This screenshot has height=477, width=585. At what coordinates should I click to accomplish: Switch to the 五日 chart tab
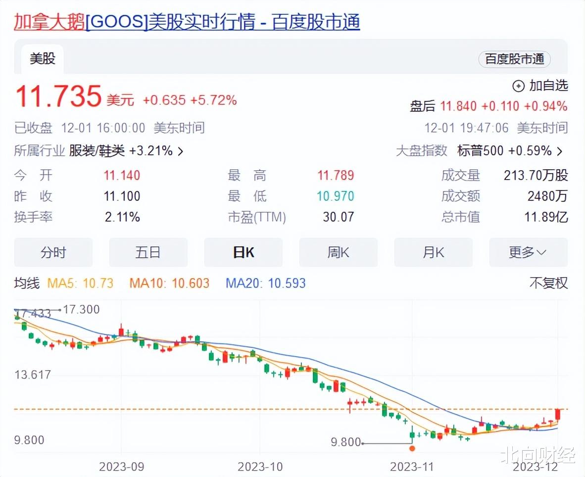click(x=148, y=252)
